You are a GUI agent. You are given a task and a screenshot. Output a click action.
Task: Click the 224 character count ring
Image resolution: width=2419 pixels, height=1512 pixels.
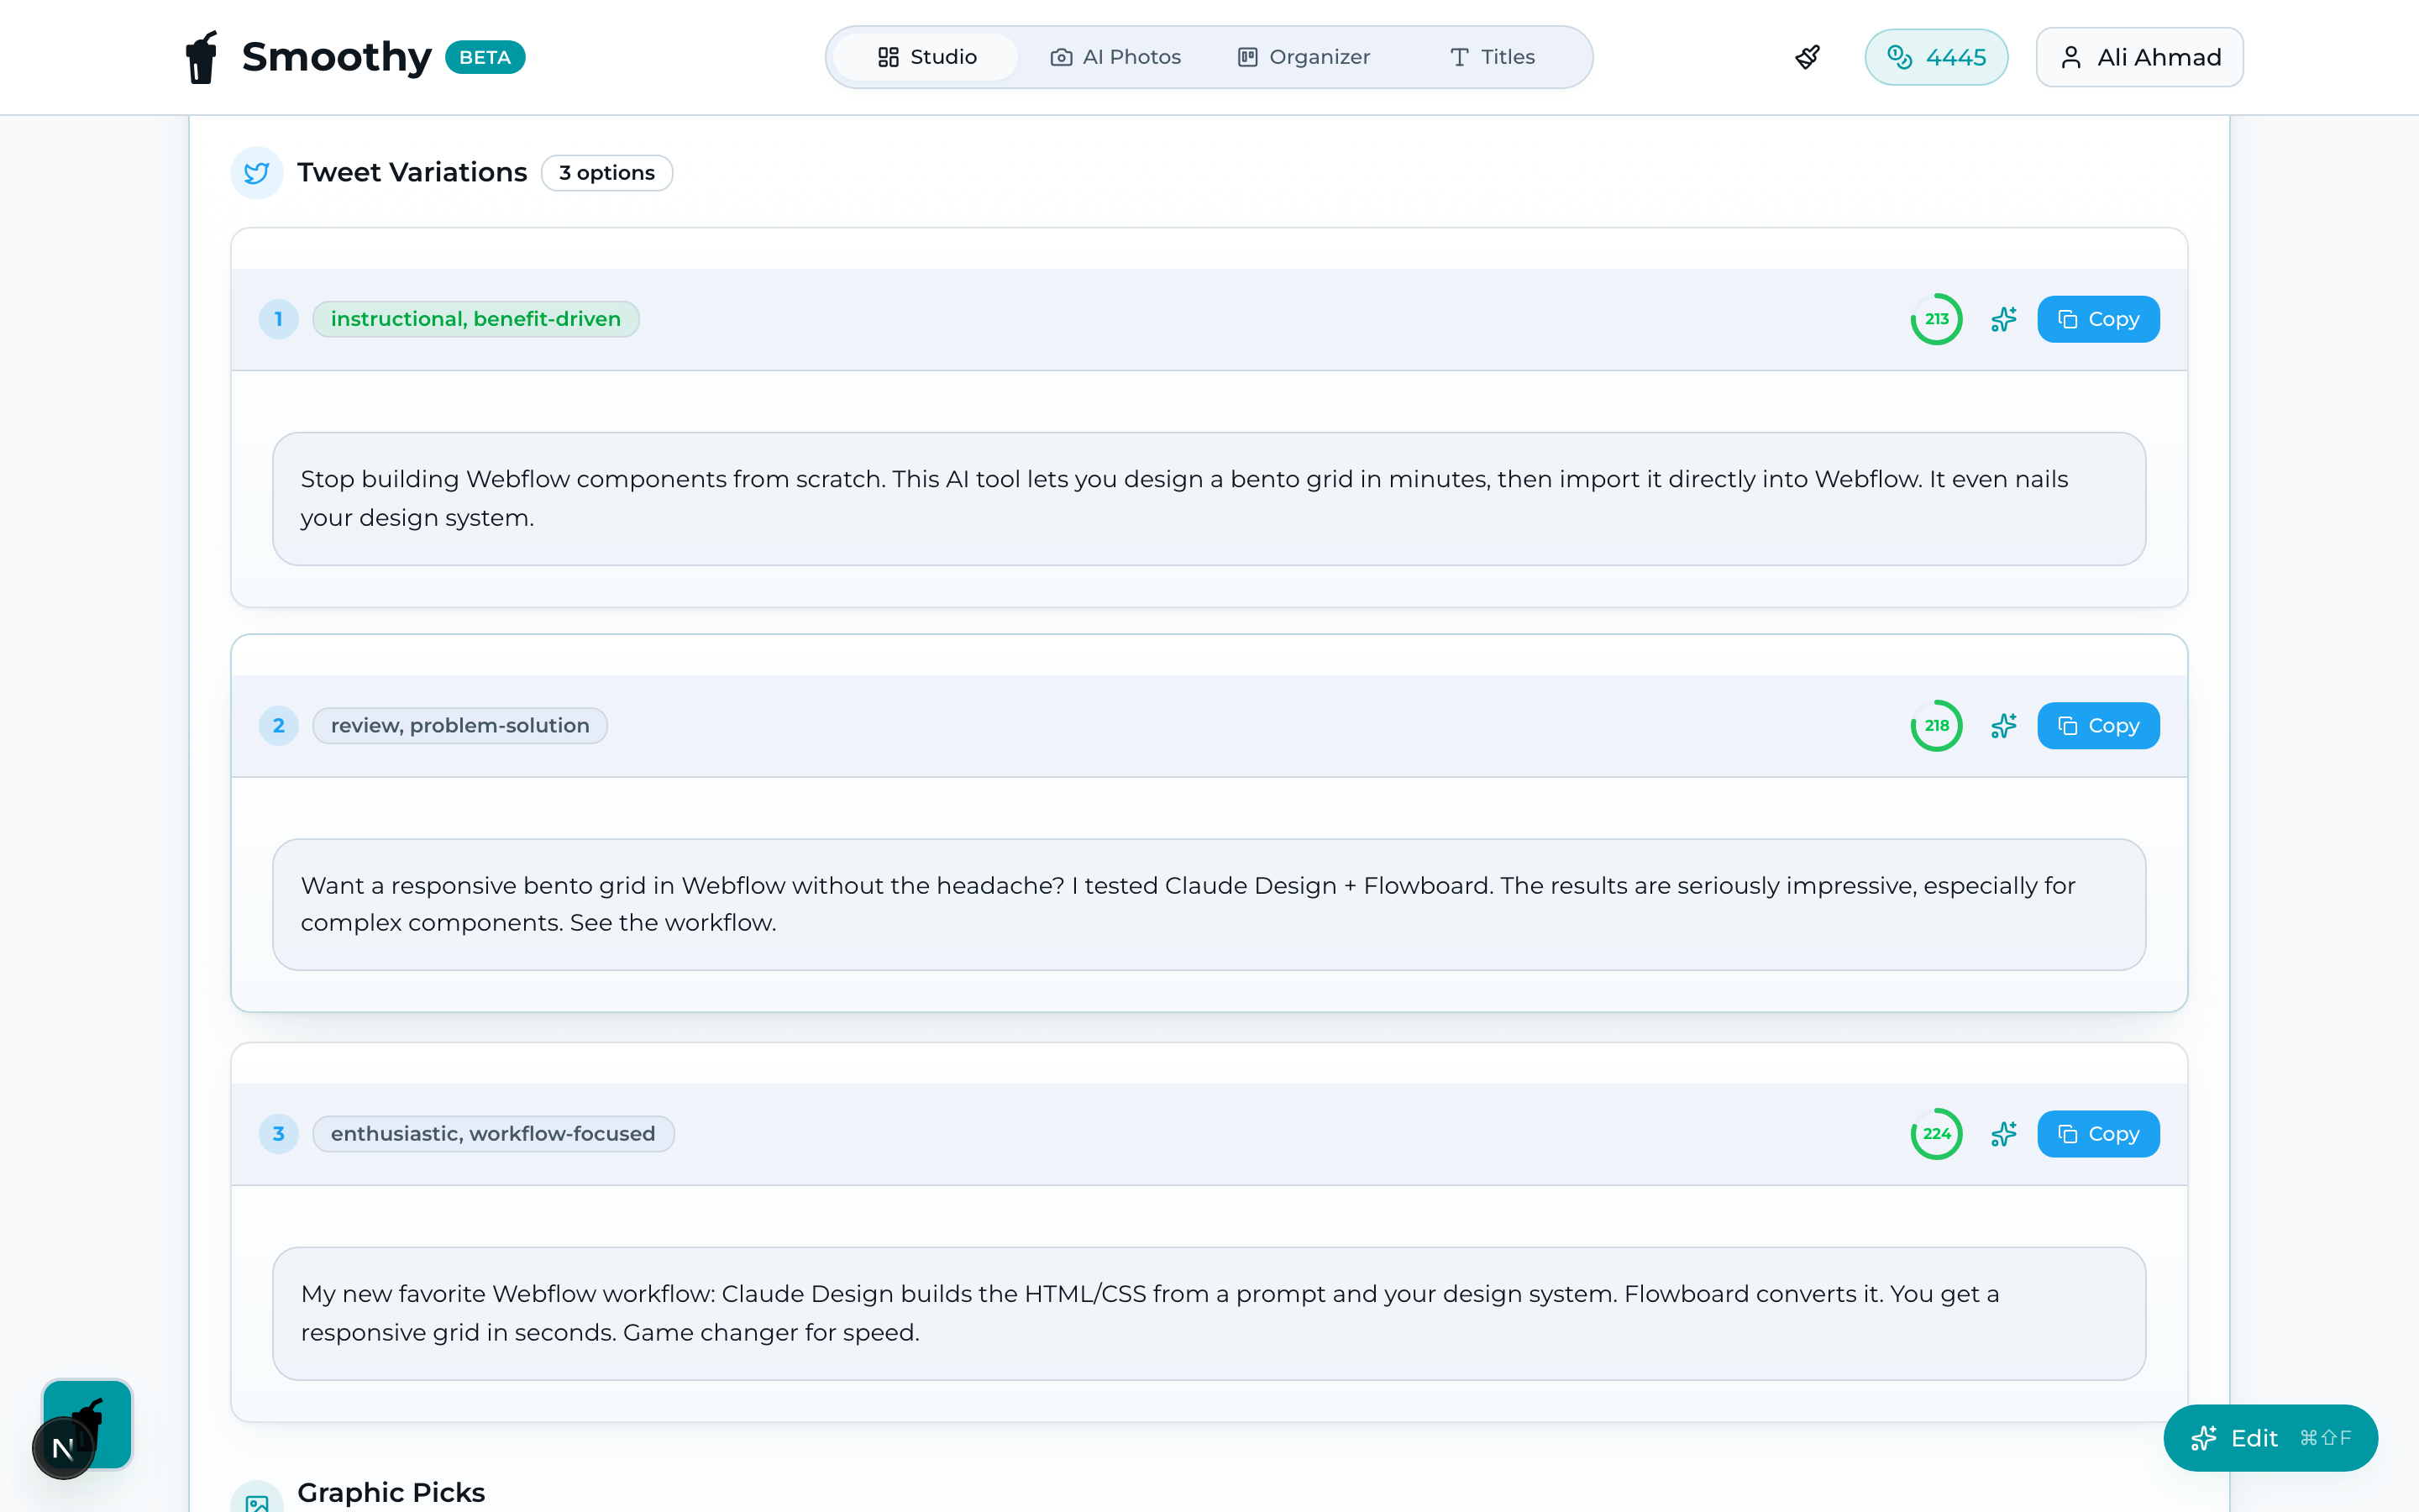[x=1936, y=1134]
